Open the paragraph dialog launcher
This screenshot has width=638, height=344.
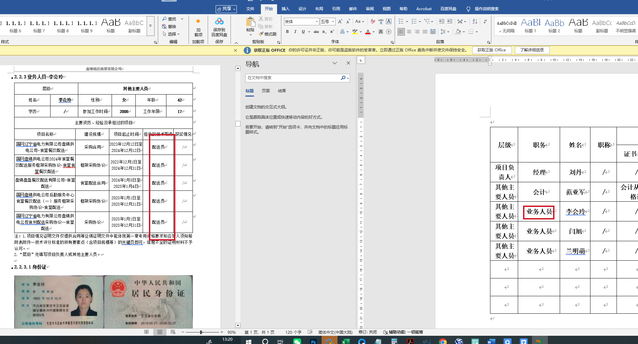(x=489, y=42)
